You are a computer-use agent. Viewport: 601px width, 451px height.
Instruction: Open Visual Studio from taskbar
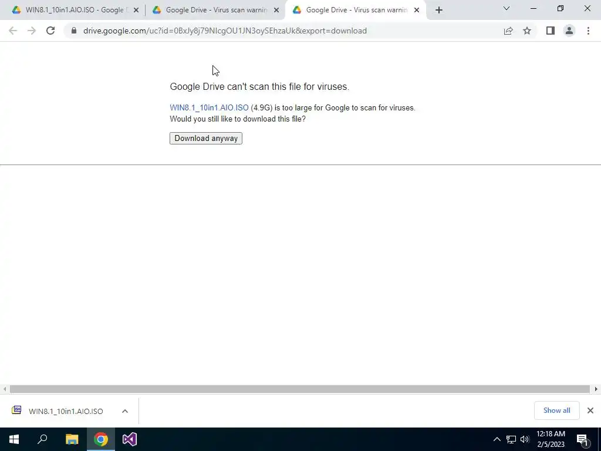coord(130,439)
